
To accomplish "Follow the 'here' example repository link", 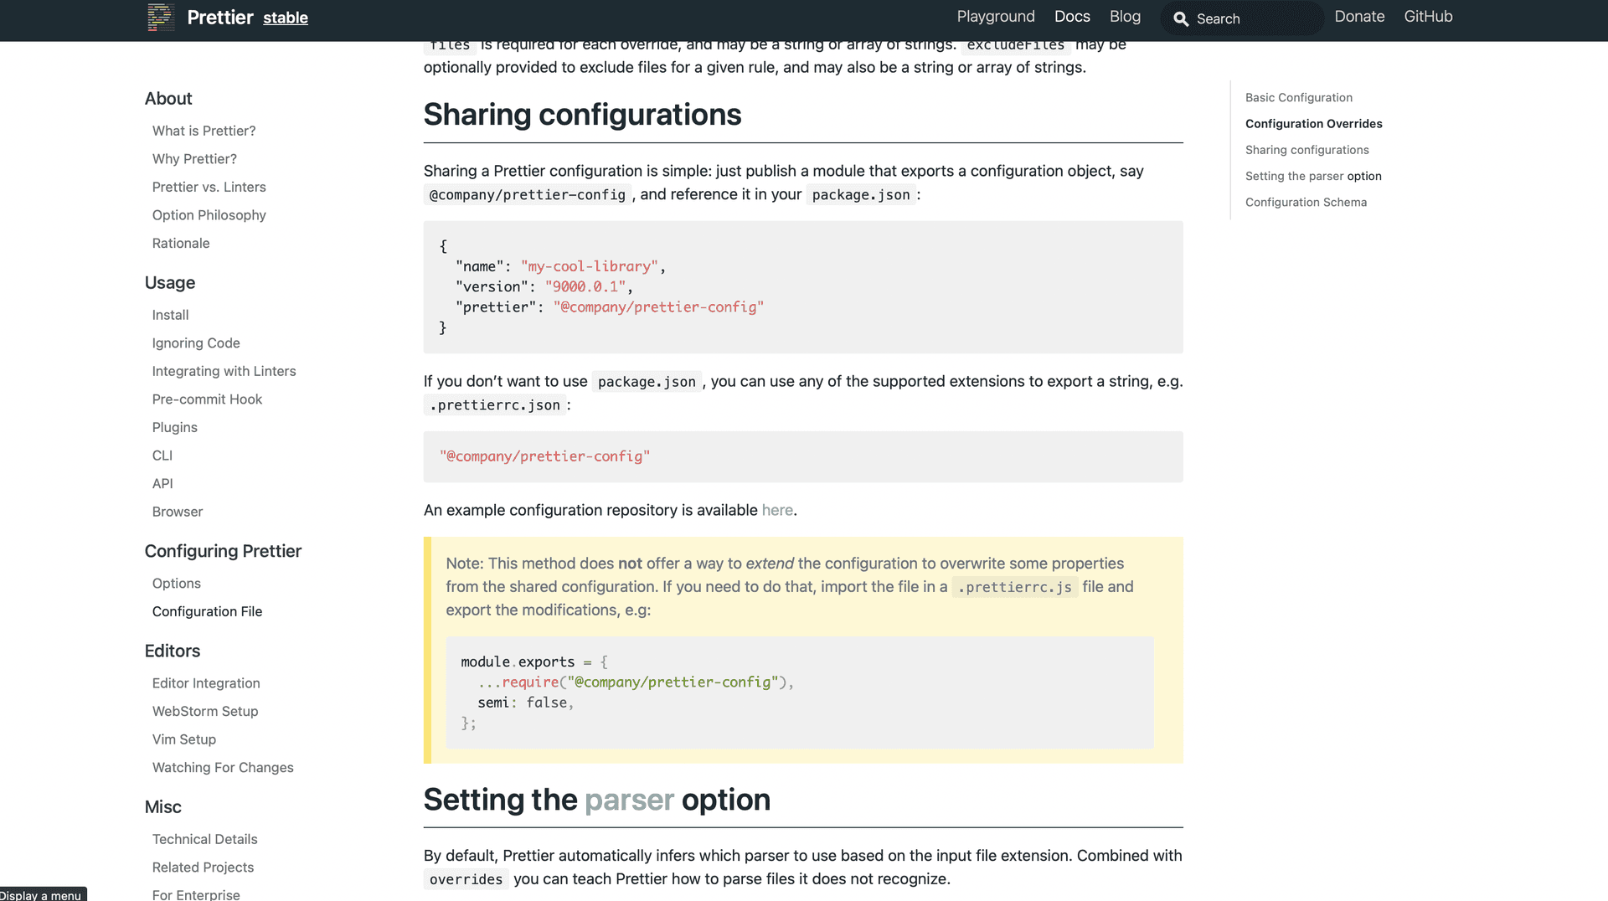I will [777, 510].
